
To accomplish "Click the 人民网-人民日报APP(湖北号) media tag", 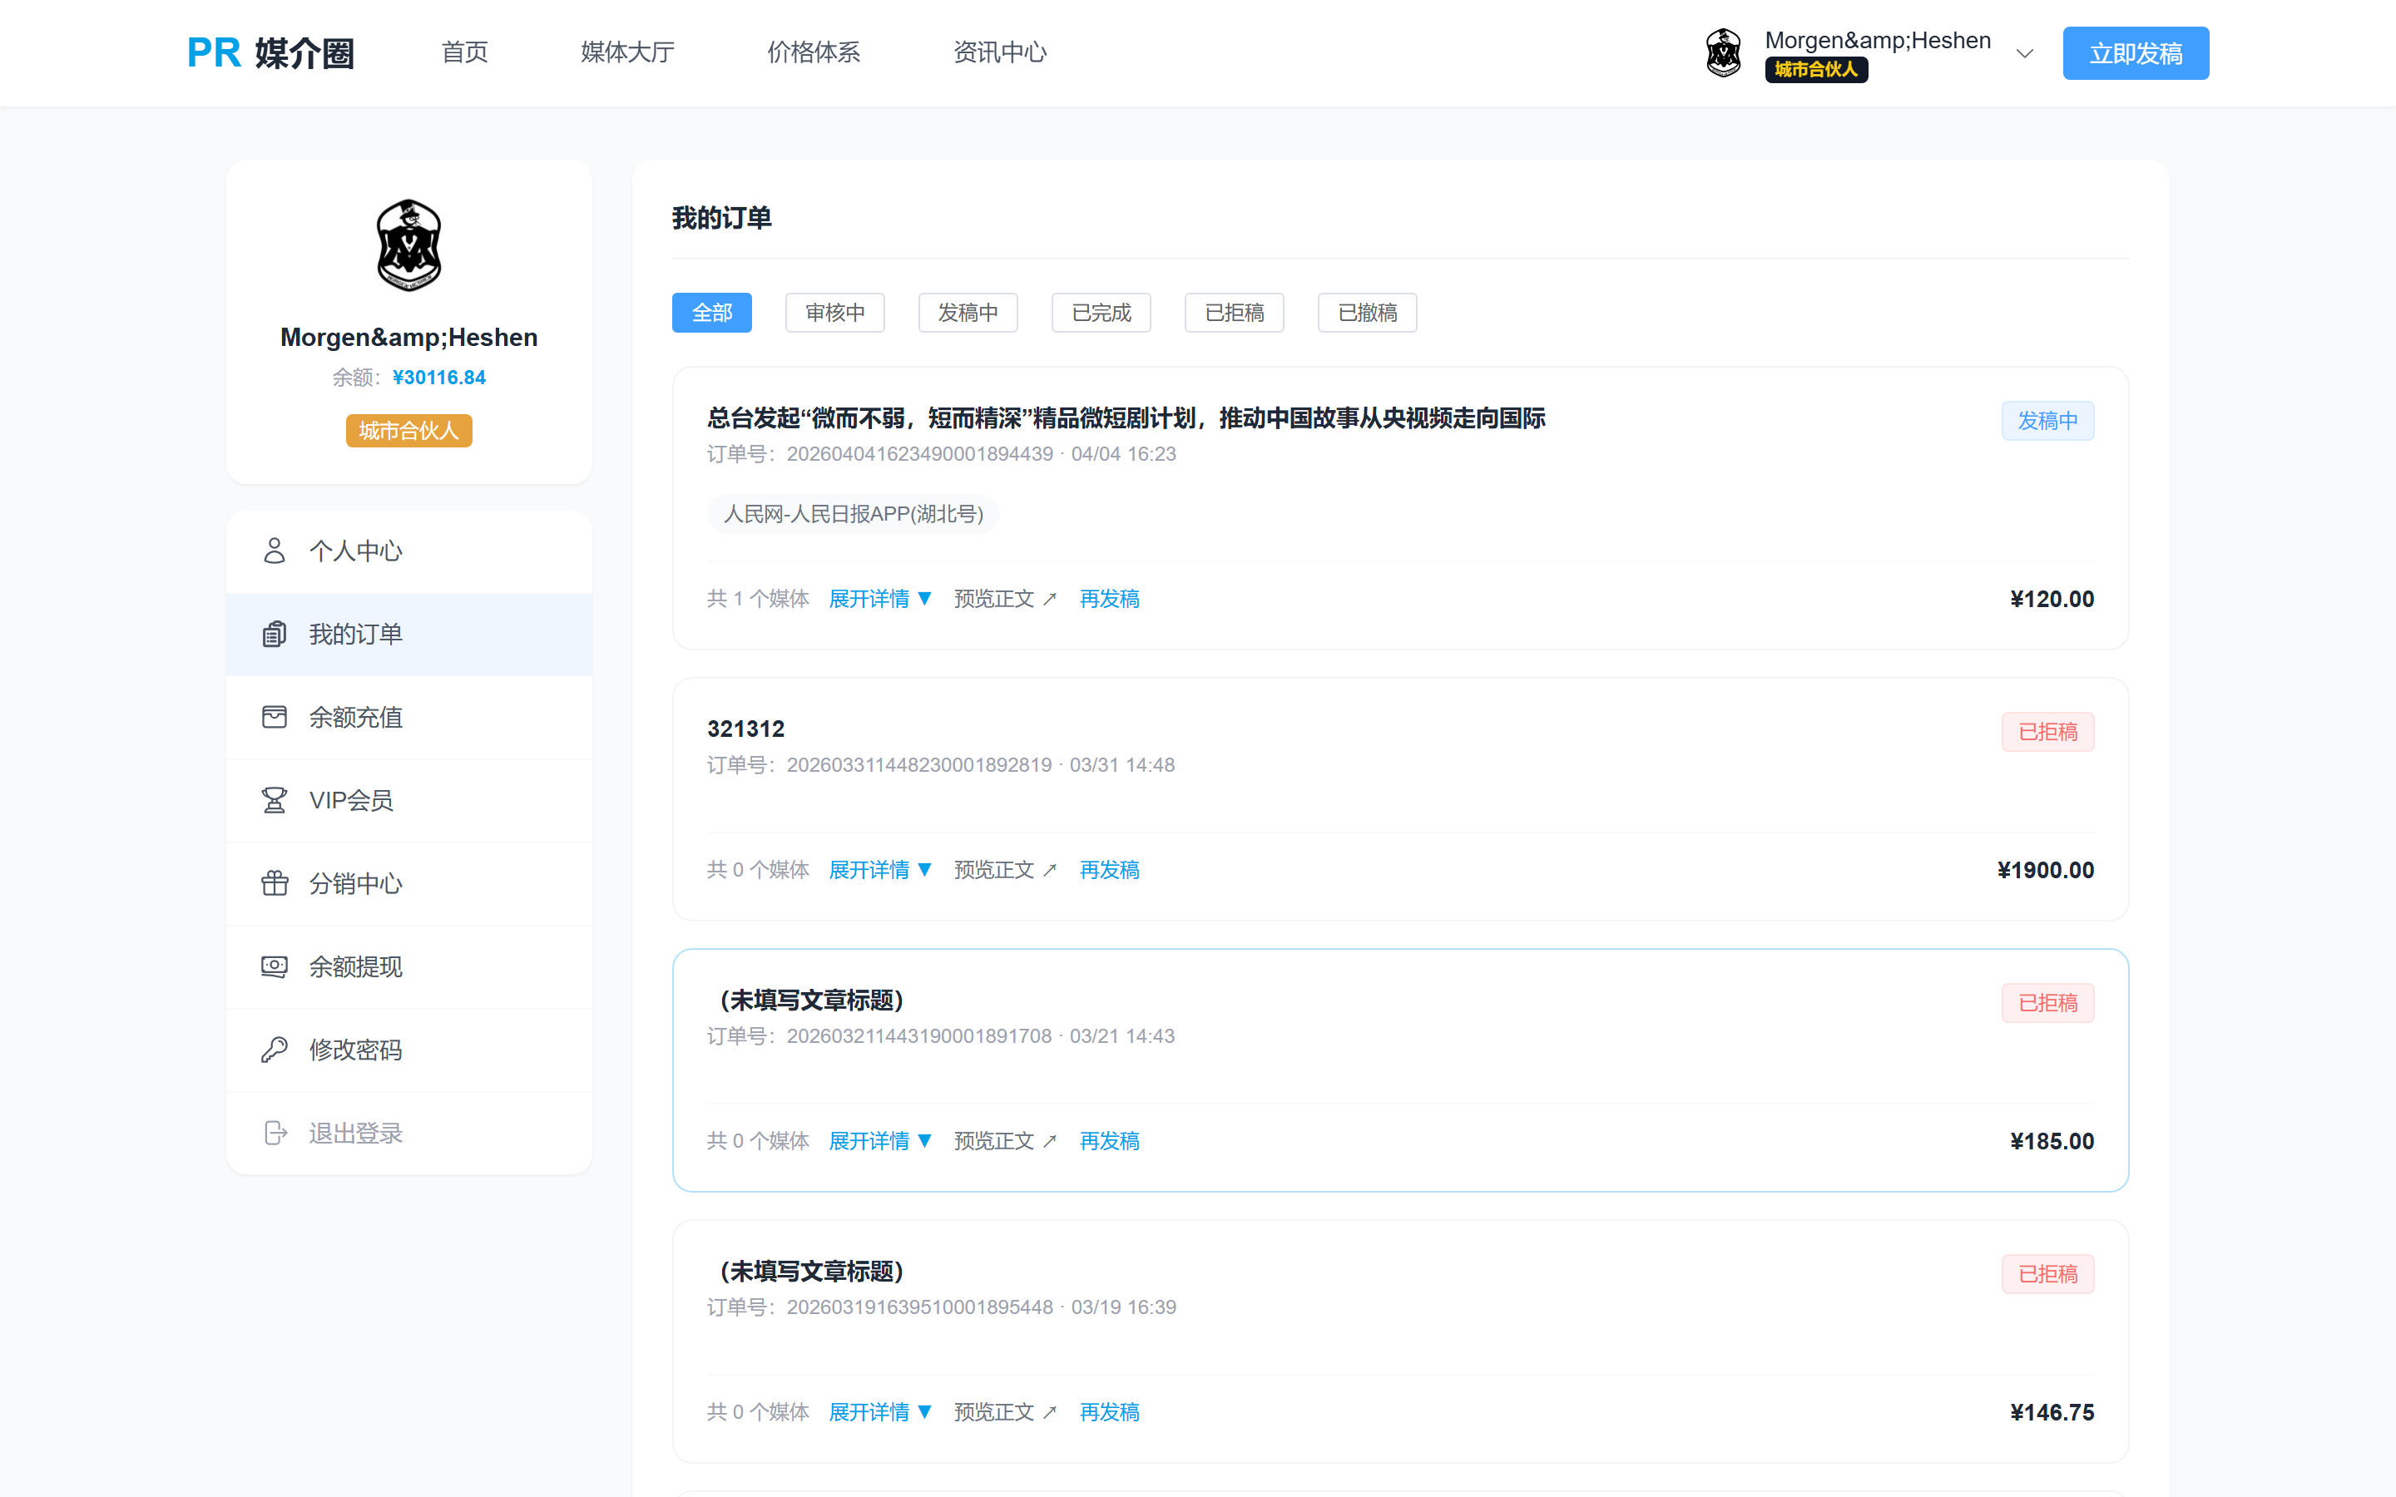I will tap(854, 514).
